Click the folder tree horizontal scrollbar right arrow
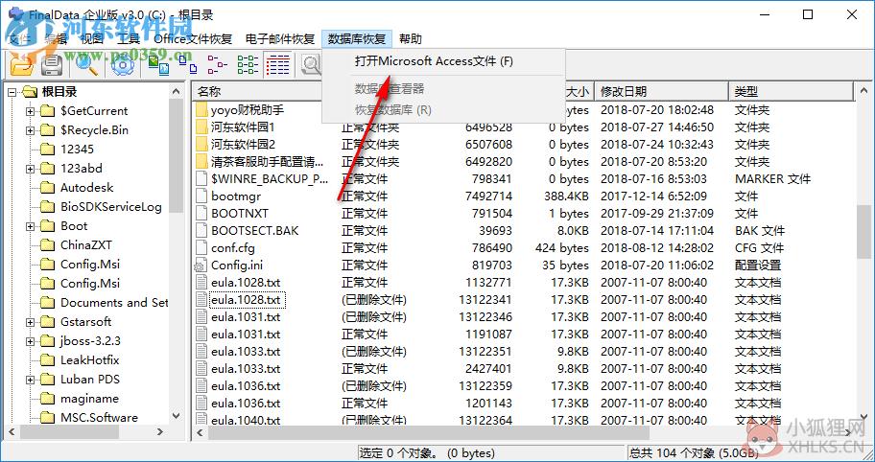This screenshot has width=875, height=462. click(x=161, y=432)
